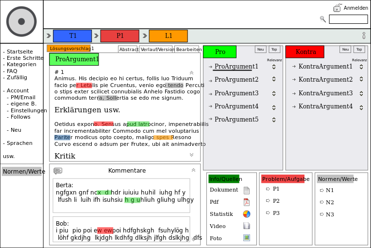Open the Dokument file icon
This screenshot has height=248, width=371.
pos(247,190)
